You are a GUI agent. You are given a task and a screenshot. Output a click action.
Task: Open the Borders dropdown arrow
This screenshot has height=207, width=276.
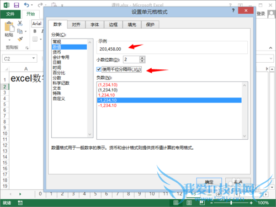(x=41, y=39)
